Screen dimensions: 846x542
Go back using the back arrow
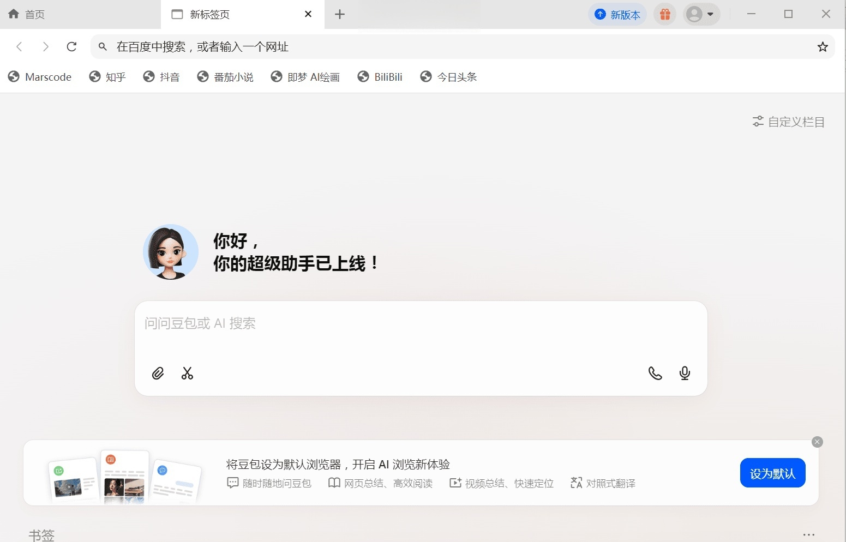click(x=19, y=47)
